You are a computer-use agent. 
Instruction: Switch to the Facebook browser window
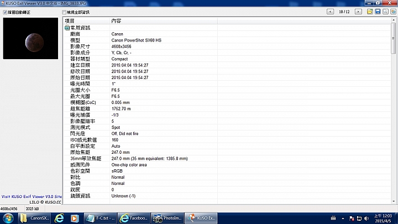click(x=134, y=218)
